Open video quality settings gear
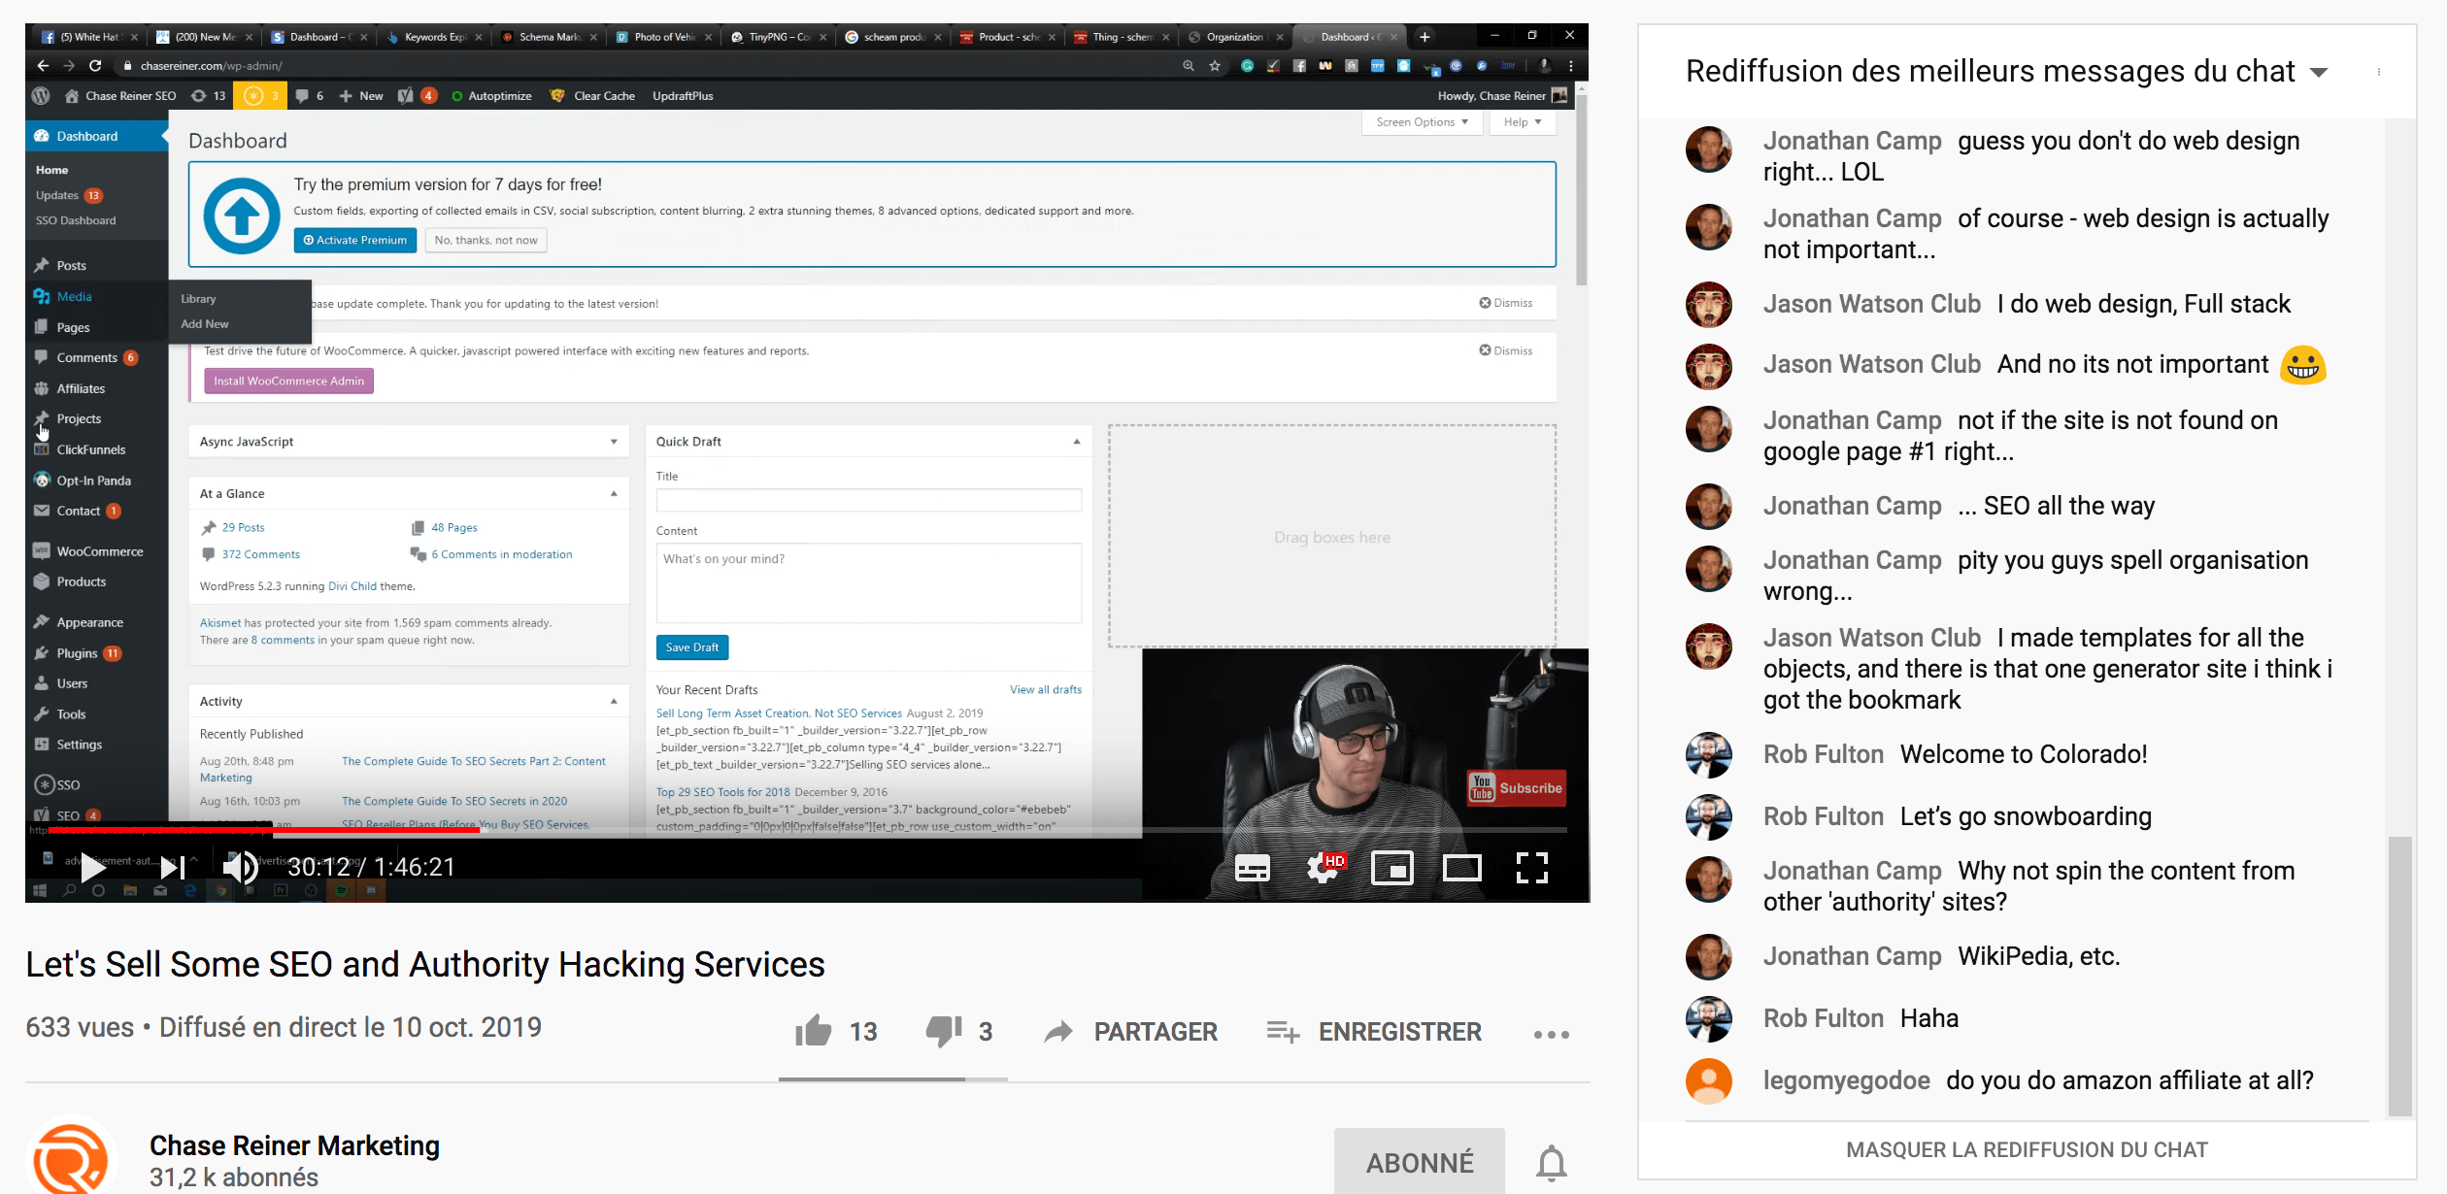 pyautogui.click(x=1324, y=867)
